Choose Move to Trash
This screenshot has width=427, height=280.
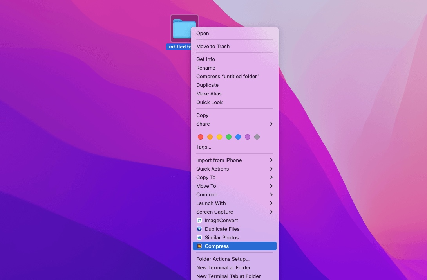click(213, 46)
